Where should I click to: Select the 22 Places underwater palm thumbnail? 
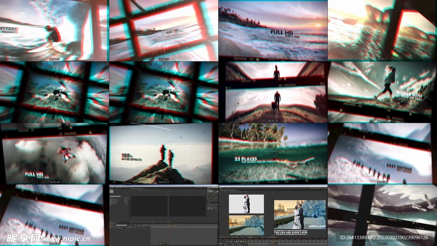point(273,154)
